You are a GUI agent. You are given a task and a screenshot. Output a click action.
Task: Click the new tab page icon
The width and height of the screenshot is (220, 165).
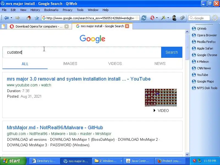(x=3, y=26)
